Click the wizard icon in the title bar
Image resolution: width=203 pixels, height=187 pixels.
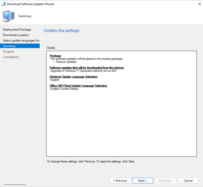point(3,4)
